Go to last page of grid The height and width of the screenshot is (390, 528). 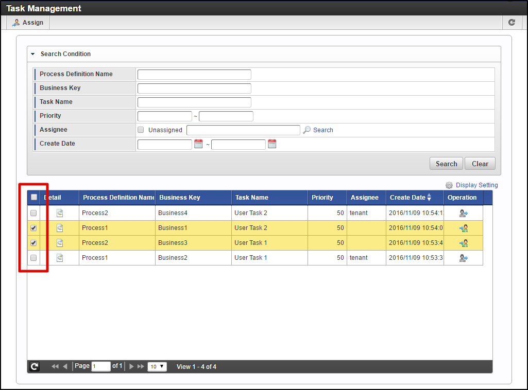point(141,366)
